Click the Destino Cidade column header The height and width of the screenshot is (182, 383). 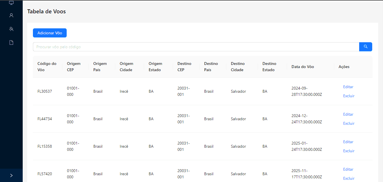(242, 67)
